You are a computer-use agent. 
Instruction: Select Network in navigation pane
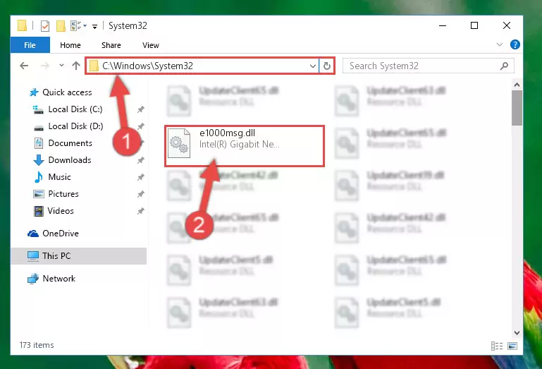pos(59,279)
